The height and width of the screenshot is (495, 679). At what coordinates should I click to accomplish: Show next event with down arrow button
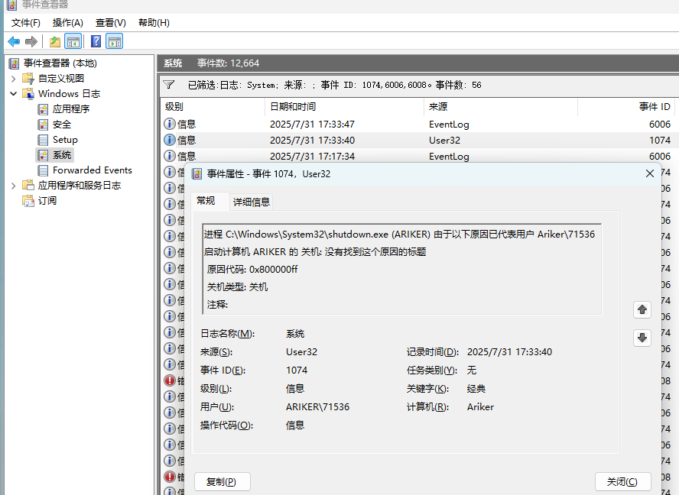tap(642, 338)
